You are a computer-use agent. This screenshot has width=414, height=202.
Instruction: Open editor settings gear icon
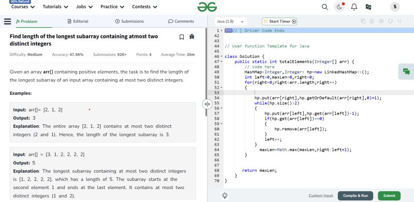pos(381,21)
